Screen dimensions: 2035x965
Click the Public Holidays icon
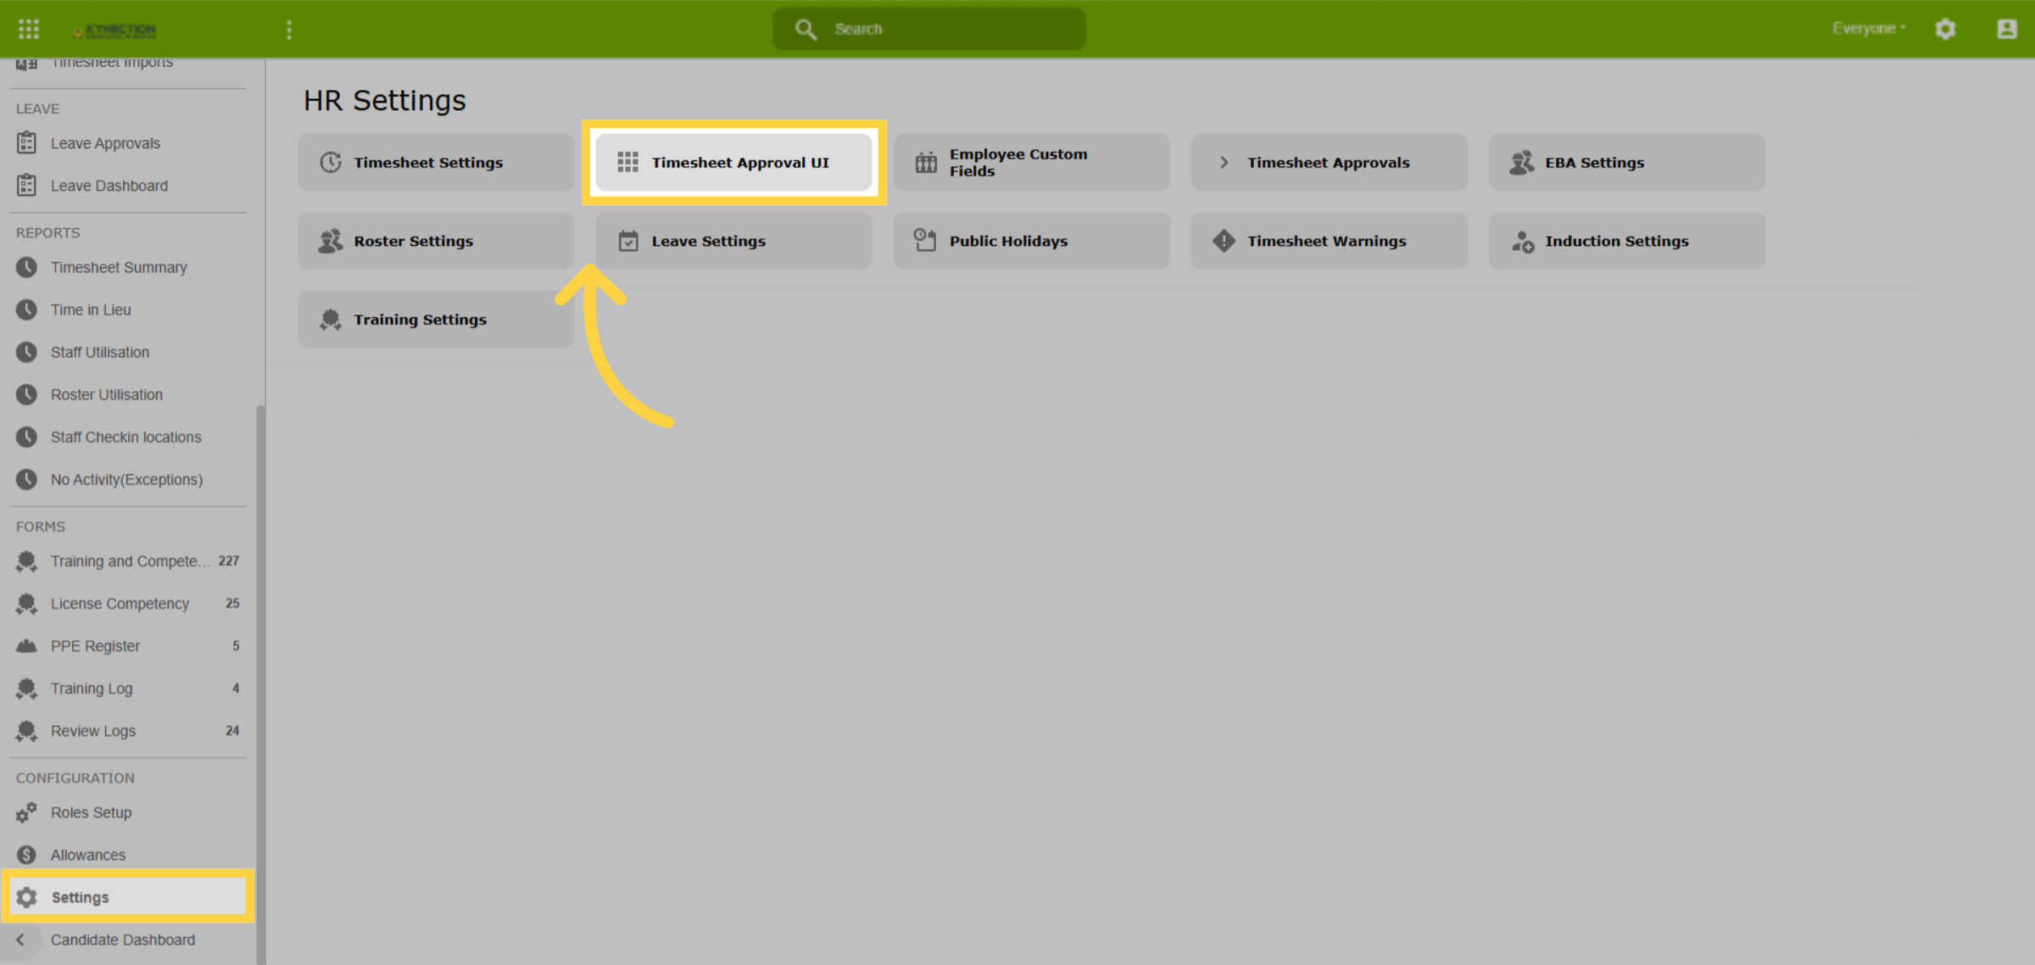pyautogui.click(x=925, y=240)
